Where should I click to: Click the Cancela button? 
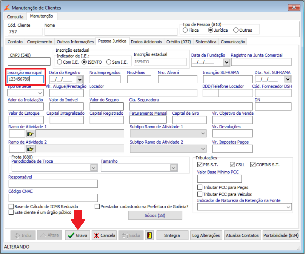pyautogui.click(x=104, y=235)
